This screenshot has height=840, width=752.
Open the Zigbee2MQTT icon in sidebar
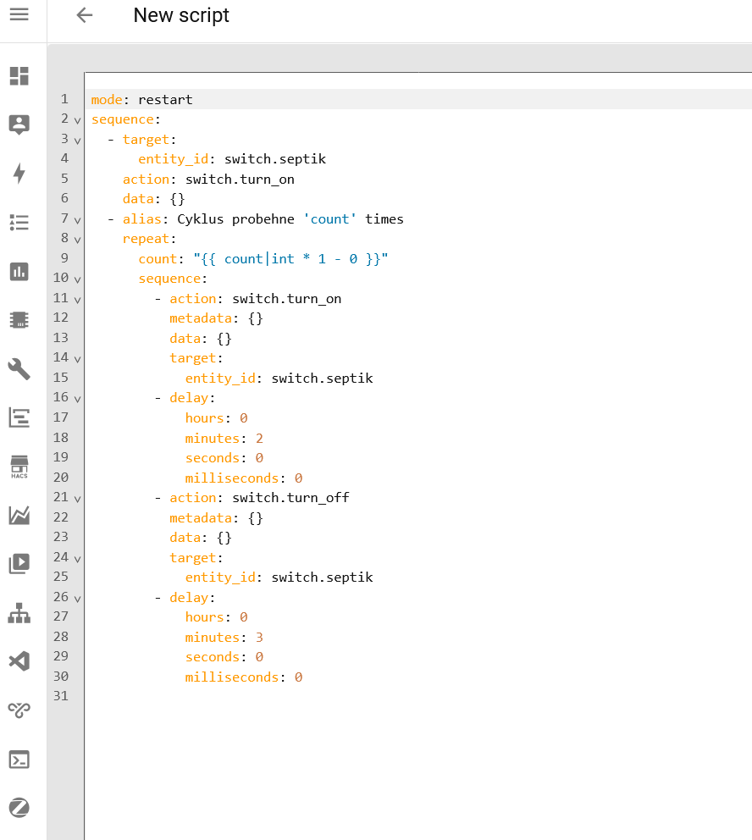[19, 808]
